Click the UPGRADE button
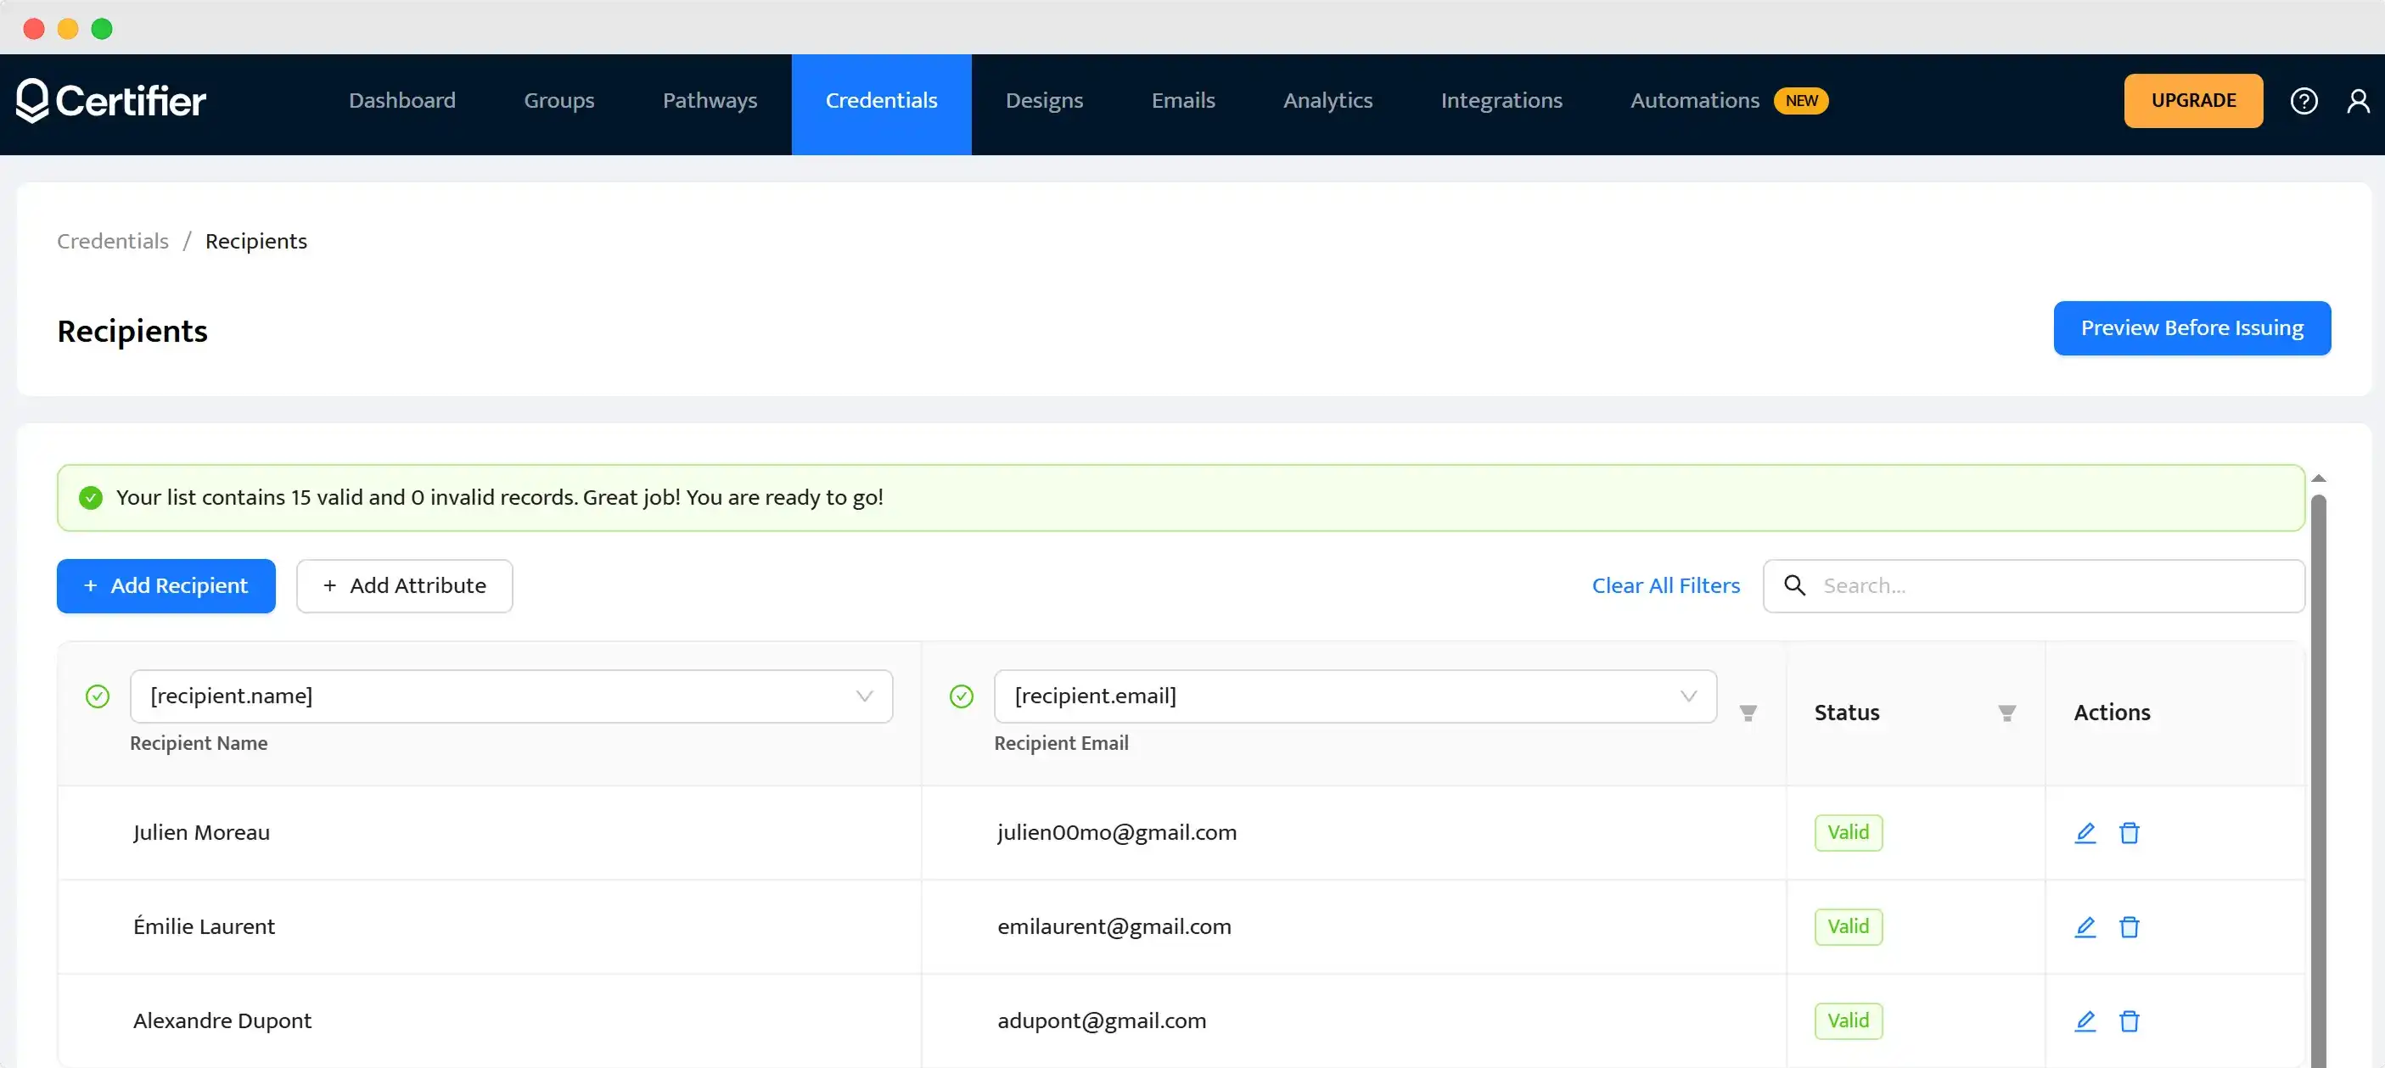 2193,101
